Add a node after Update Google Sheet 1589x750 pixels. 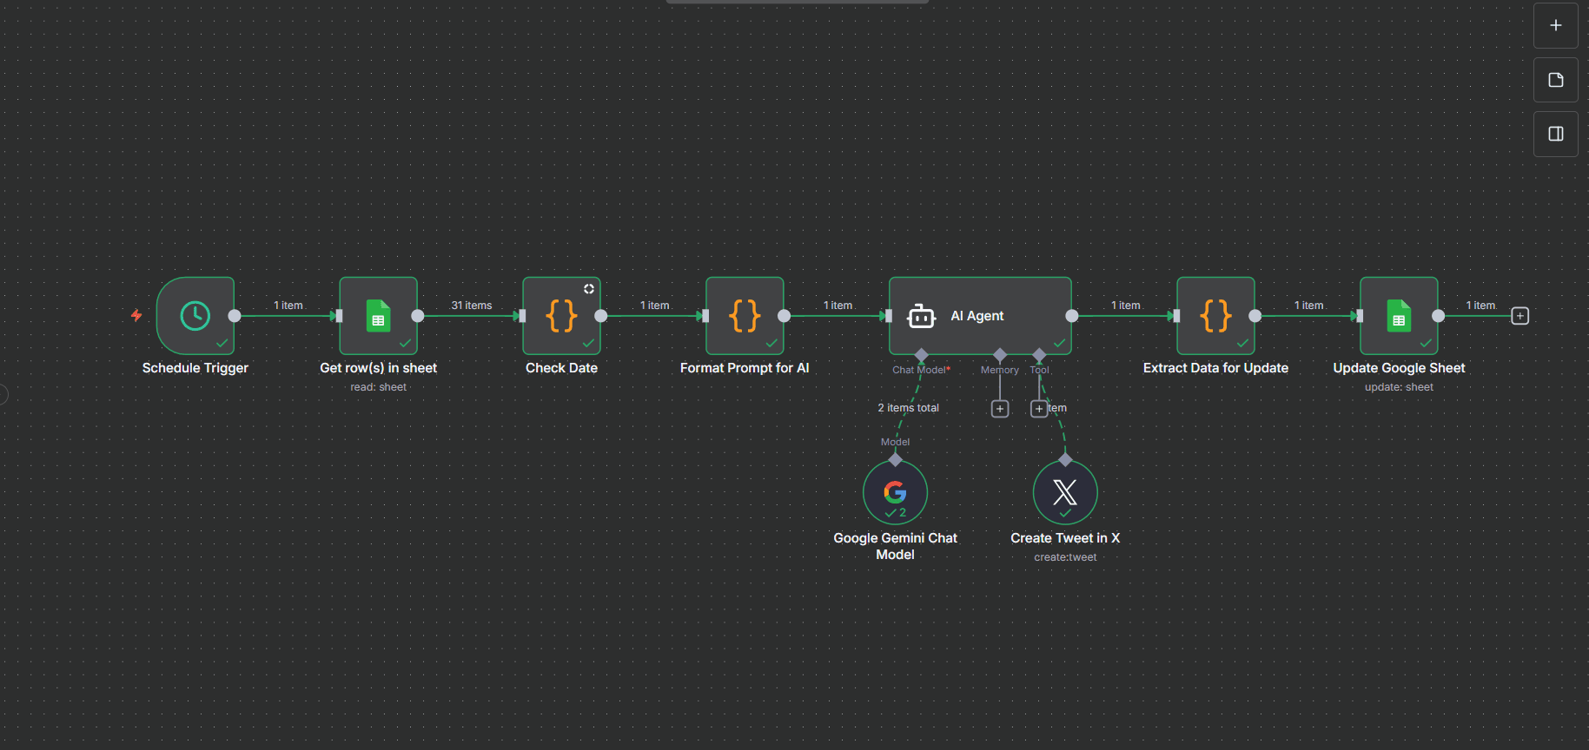tap(1519, 316)
